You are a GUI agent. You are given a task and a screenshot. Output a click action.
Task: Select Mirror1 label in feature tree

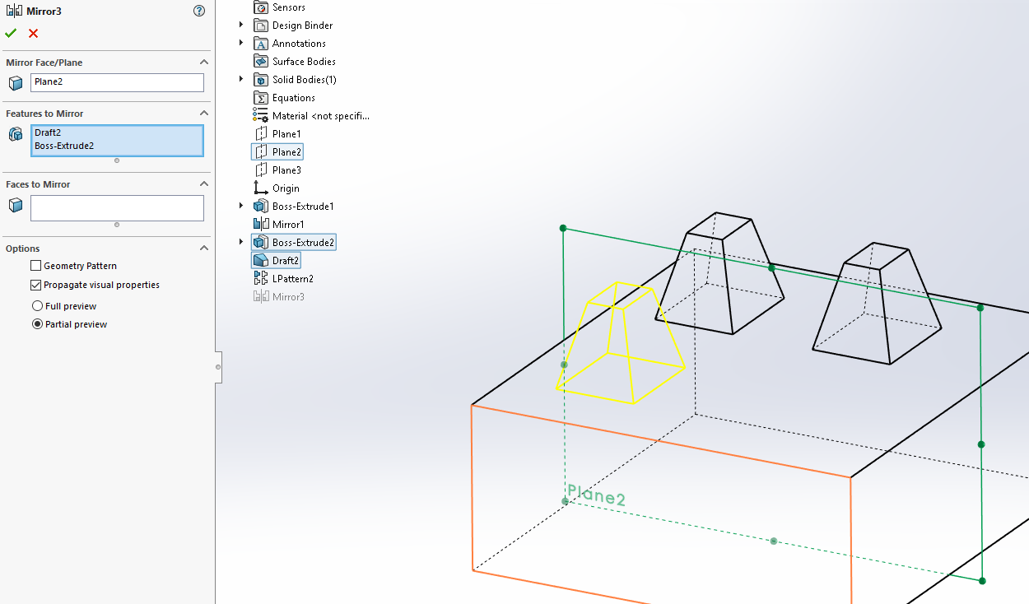288,225
